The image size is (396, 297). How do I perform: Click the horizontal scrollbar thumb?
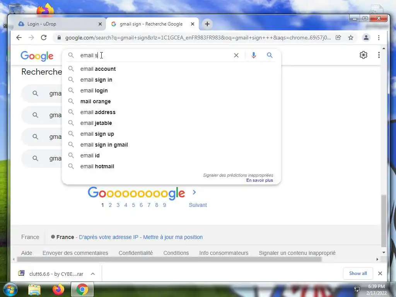point(169,259)
